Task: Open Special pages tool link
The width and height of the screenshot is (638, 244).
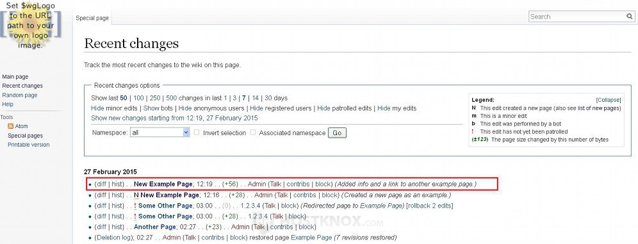Action: click(25, 135)
